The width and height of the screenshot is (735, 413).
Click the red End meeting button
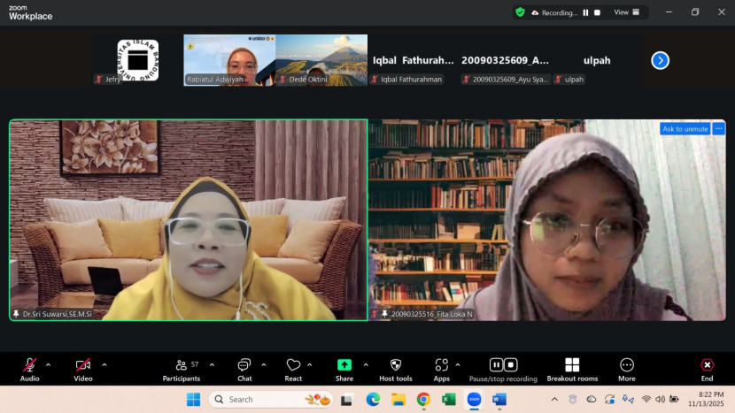[707, 365]
